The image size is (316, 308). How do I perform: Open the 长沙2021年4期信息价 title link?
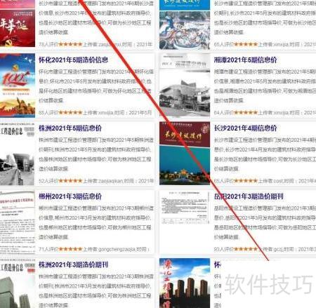coord(245,128)
